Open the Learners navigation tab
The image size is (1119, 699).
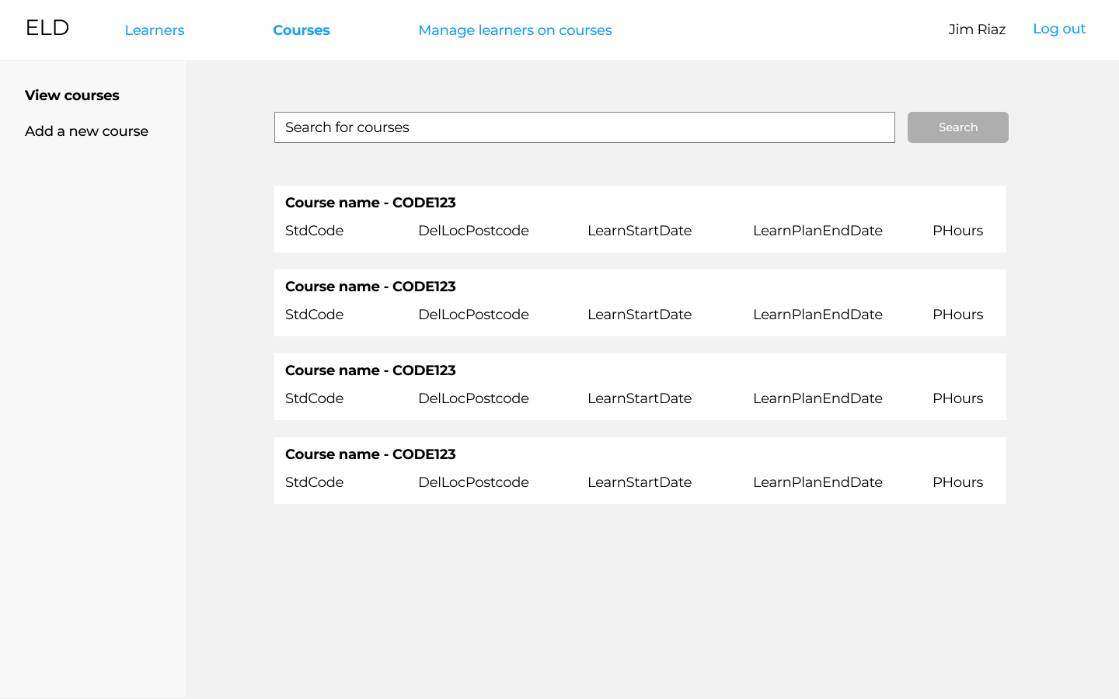click(x=155, y=30)
